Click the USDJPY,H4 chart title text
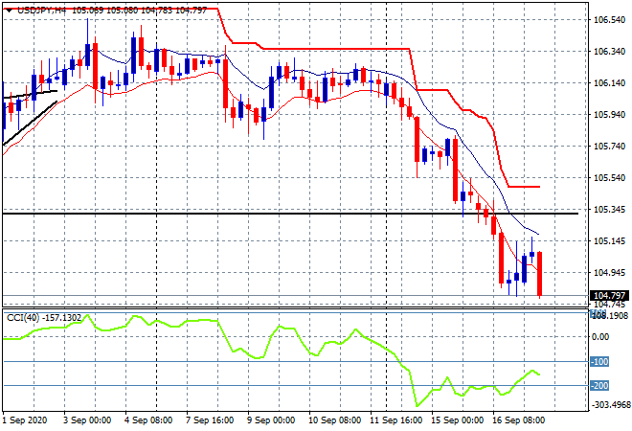 point(42,11)
